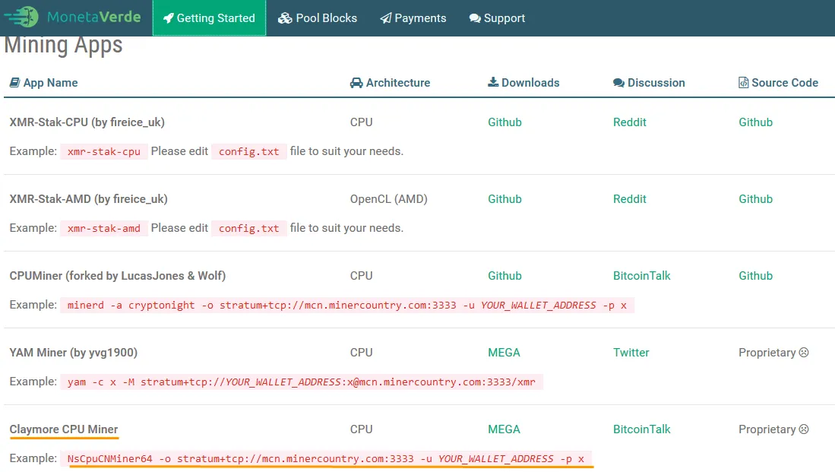The height and width of the screenshot is (472, 835).
Task: Click CPU architecture cell in Claymore row
Action: pyautogui.click(x=361, y=429)
